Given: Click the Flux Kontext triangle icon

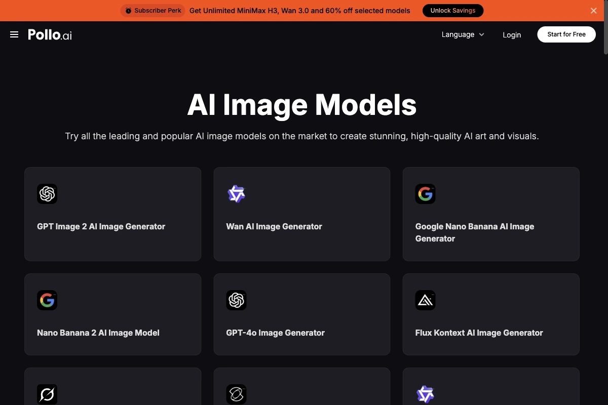Looking at the screenshot, I should click(425, 300).
